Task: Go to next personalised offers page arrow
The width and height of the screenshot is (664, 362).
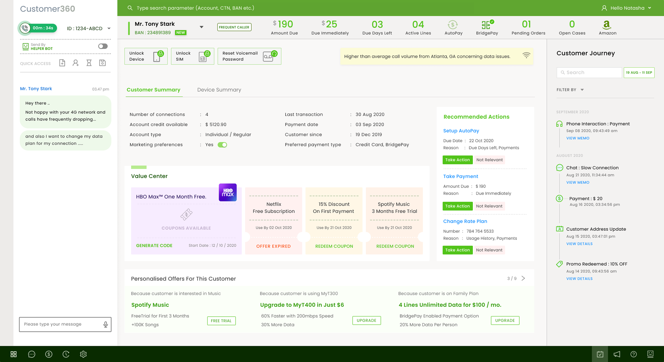Action: coord(523,278)
